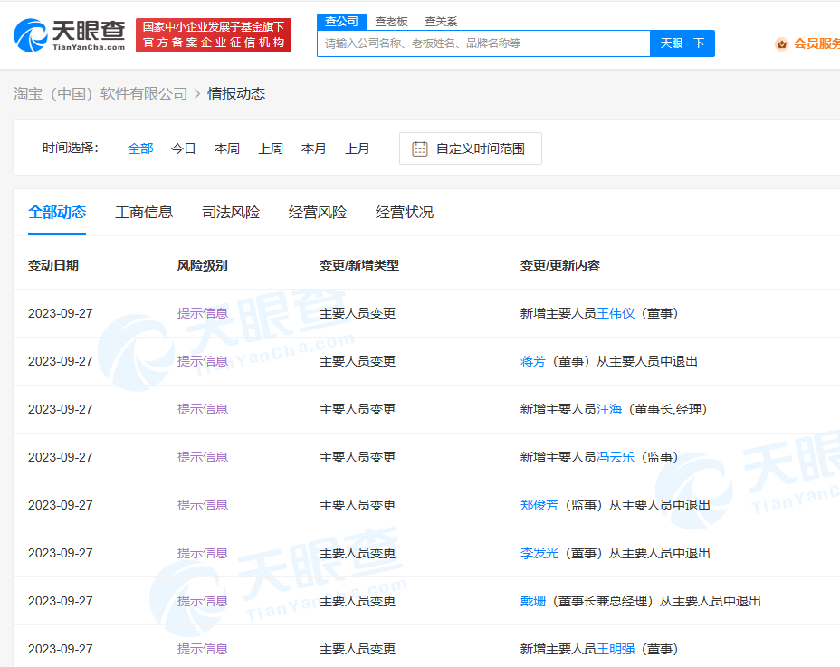Switch to 查关系 search tab
This screenshot has height=667, width=840.
(441, 21)
